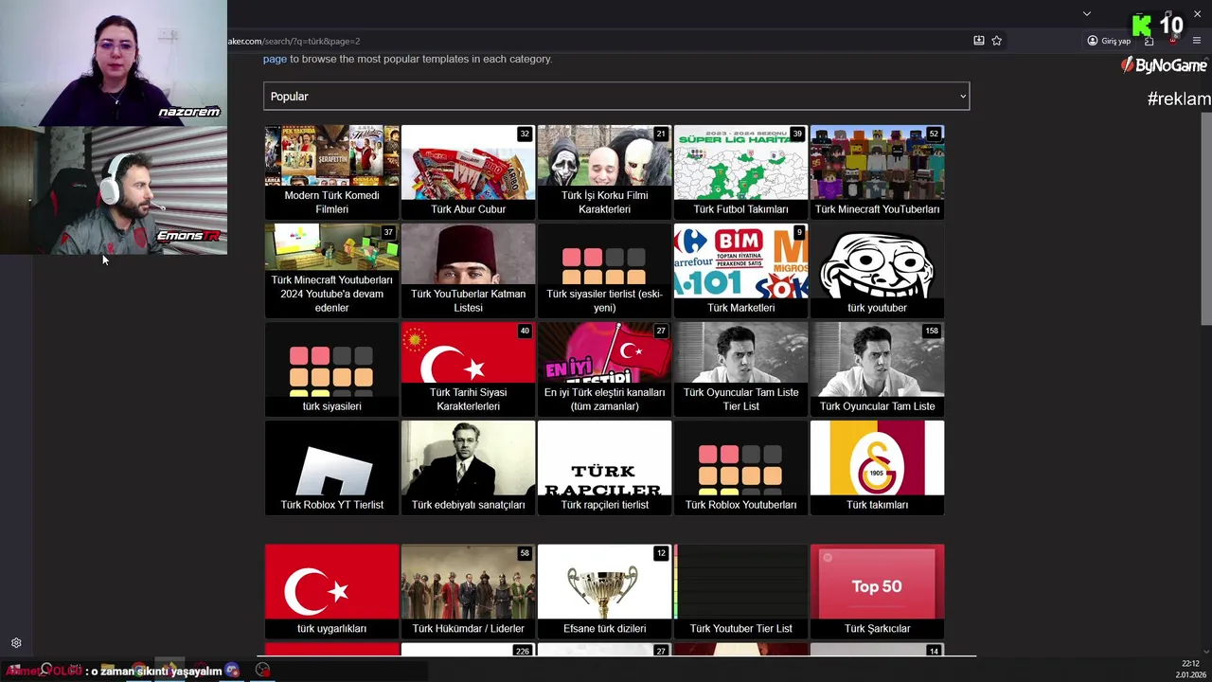Open Türk Abur Cubur template
The height and width of the screenshot is (682, 1212).
(468, 172)
